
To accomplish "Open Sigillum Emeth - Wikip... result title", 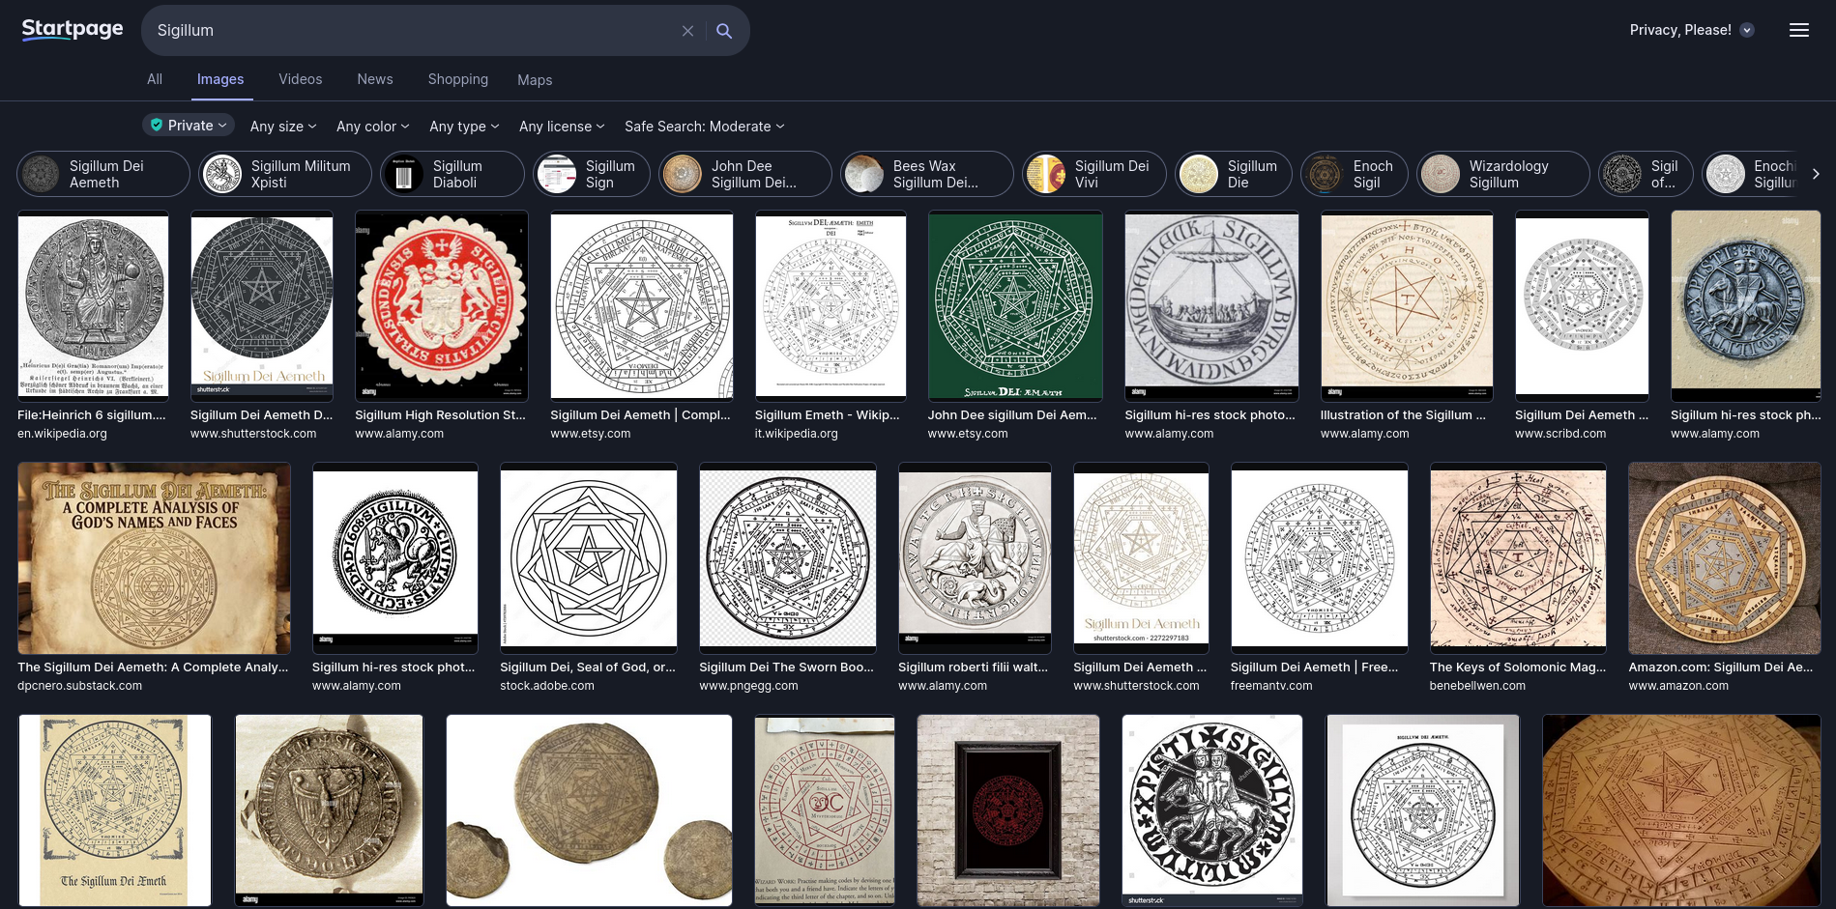I will click(x=828, y=415).
